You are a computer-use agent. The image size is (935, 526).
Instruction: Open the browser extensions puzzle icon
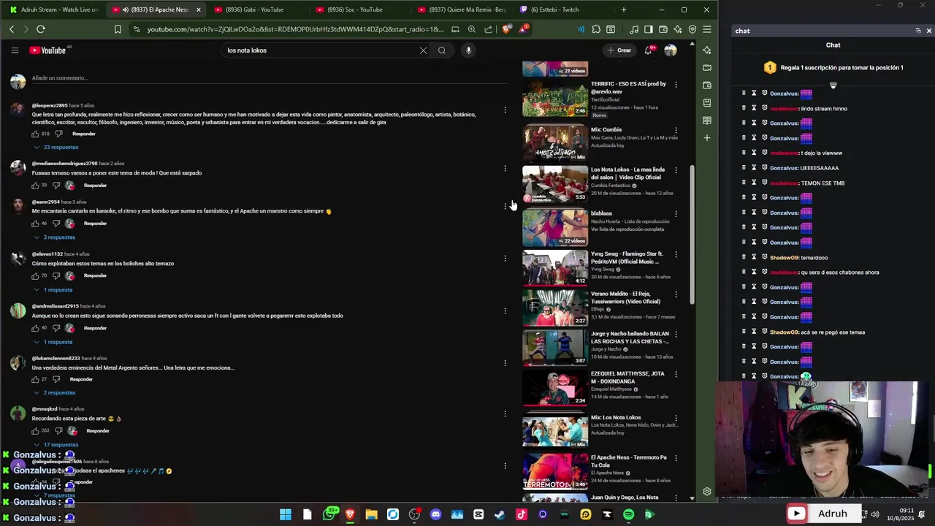[x=596, y=29]
